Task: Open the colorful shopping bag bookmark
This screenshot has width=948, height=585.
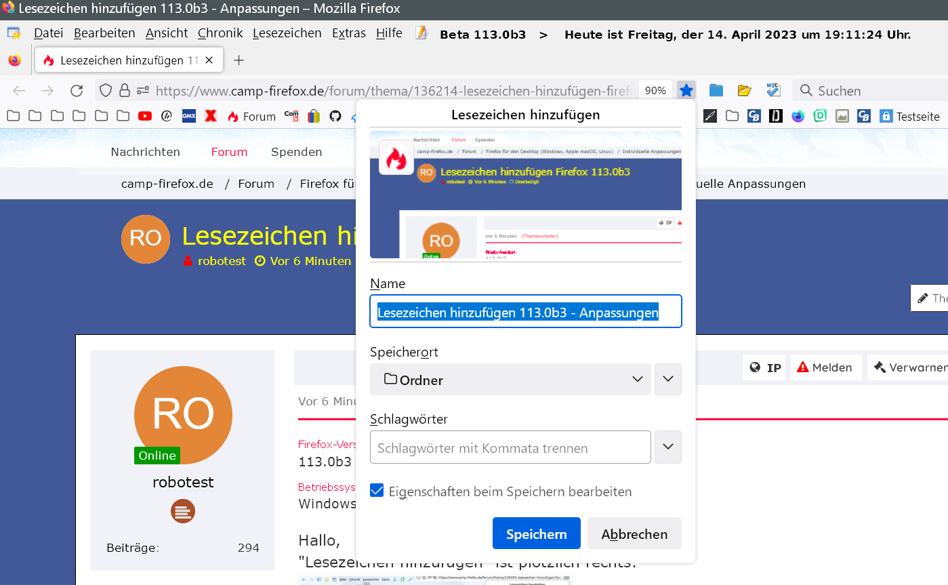Action: (313, 116)
